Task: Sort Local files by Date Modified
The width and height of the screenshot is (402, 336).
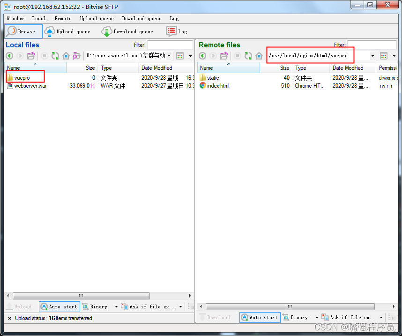Action: (x=166, y=68)
